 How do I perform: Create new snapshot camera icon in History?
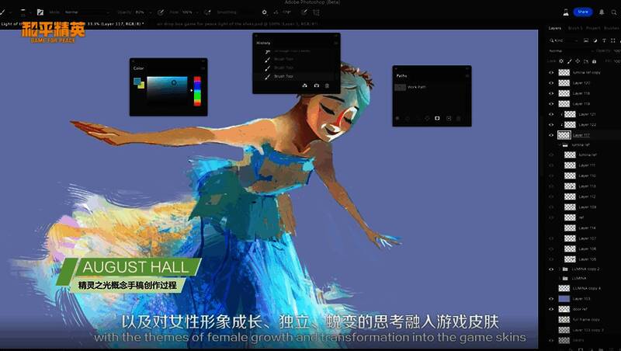click(316, 85)
